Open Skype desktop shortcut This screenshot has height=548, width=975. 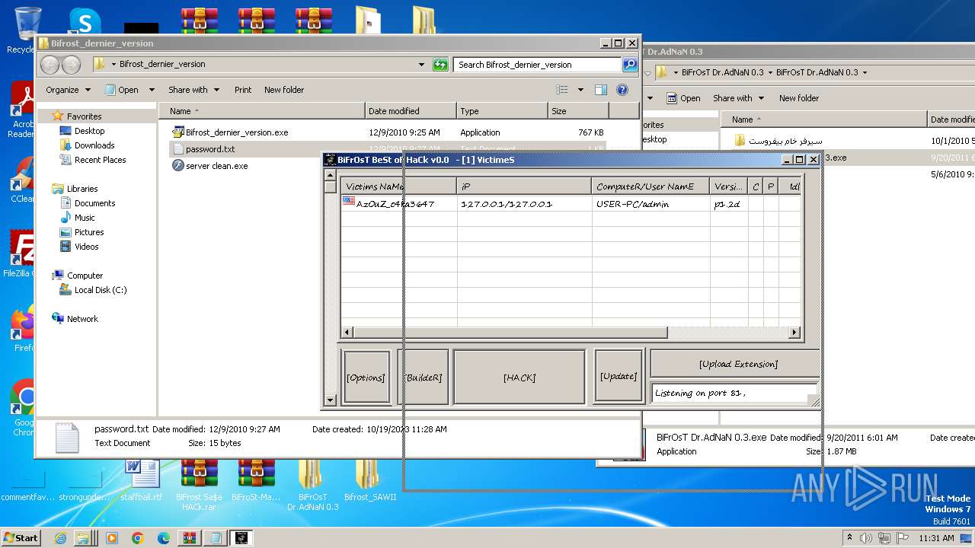[85, 21]
